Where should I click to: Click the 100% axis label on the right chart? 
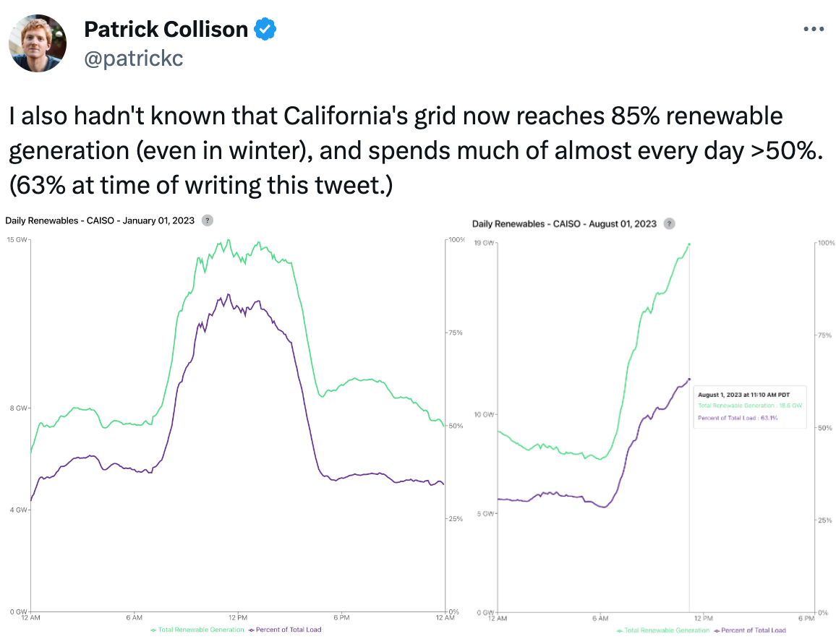click(x=824, y=244)
